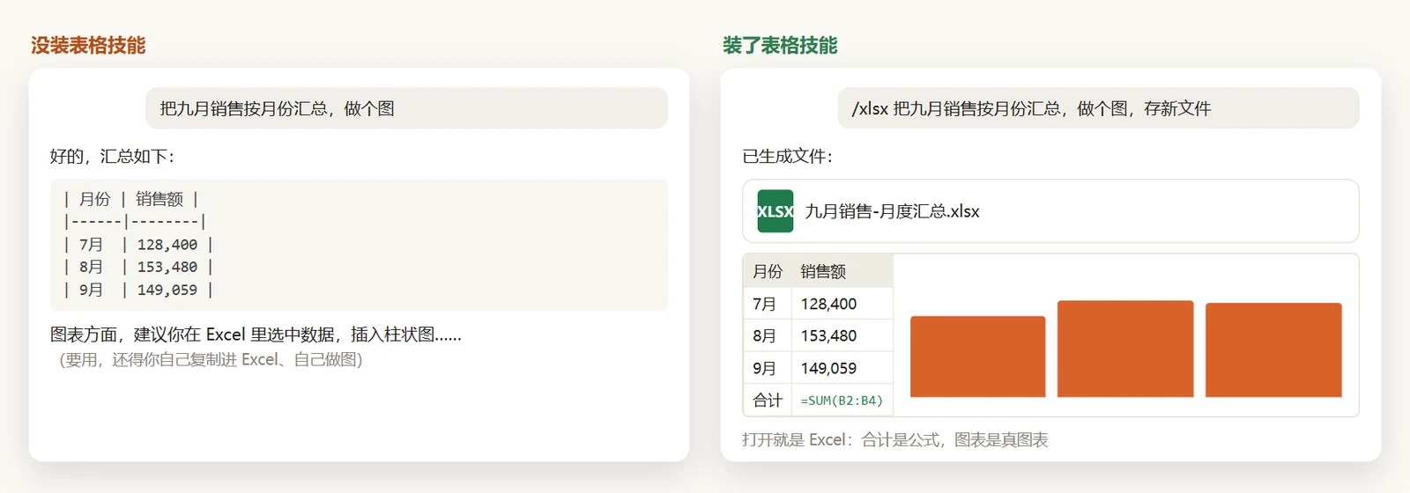This screenshot has height=493, width=1410.
Task: Click the green XLSX file icon
Action: 775,211
